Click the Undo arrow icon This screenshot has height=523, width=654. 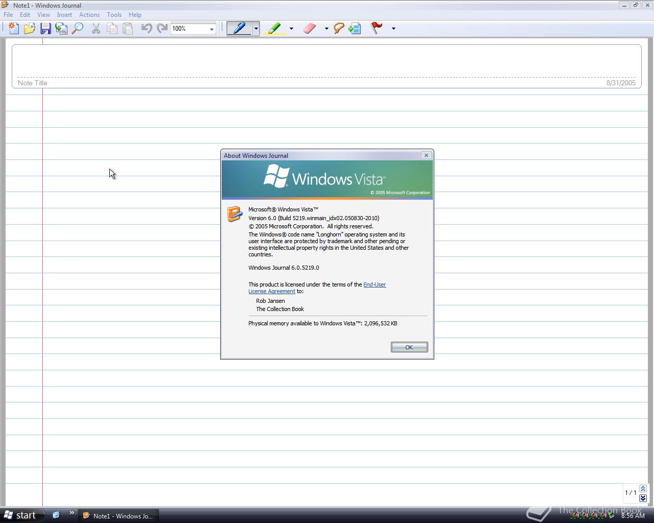146,29
